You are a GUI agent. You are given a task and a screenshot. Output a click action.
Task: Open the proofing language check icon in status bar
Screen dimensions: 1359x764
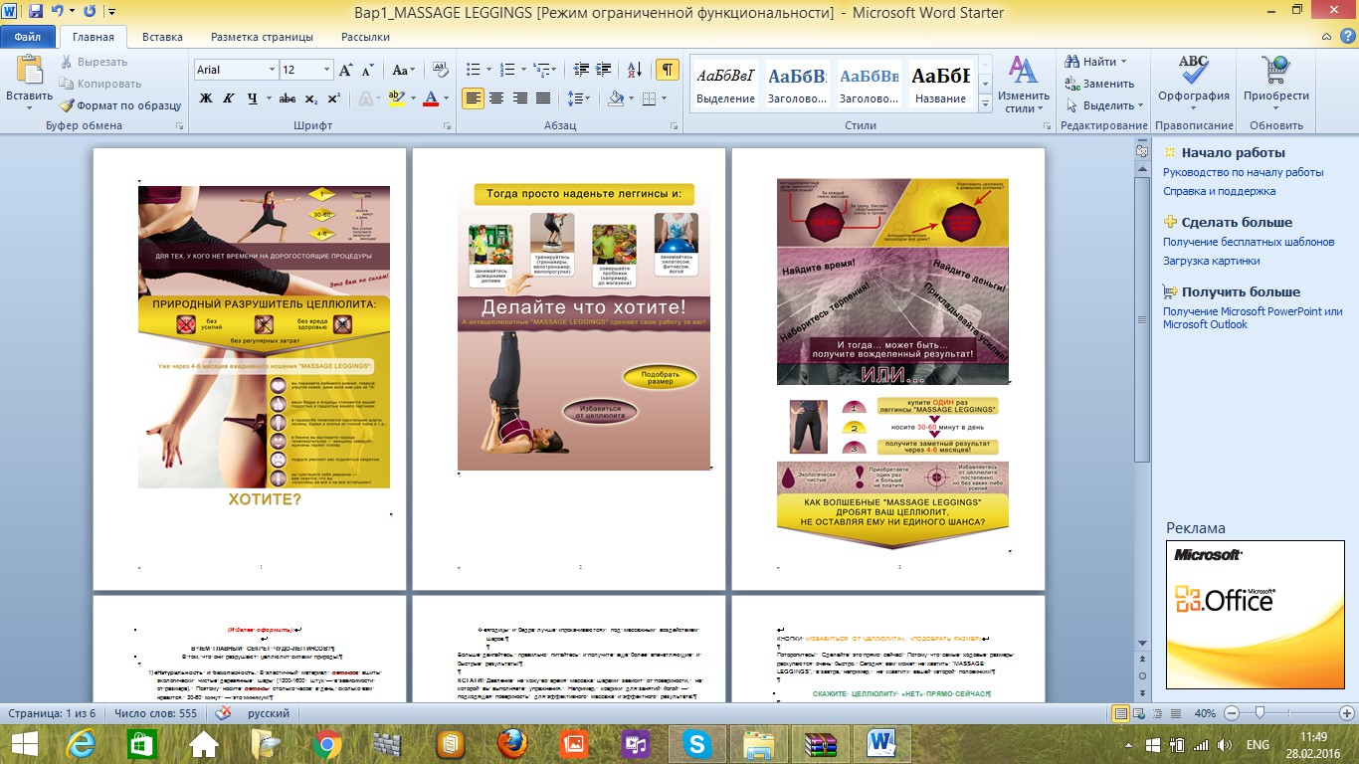(x=223, y=714)
